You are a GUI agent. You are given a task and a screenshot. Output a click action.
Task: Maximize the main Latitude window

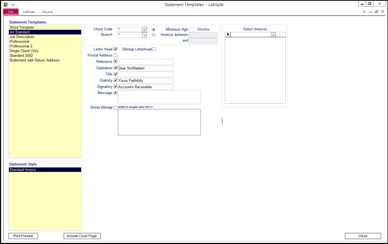click(370, 4)
